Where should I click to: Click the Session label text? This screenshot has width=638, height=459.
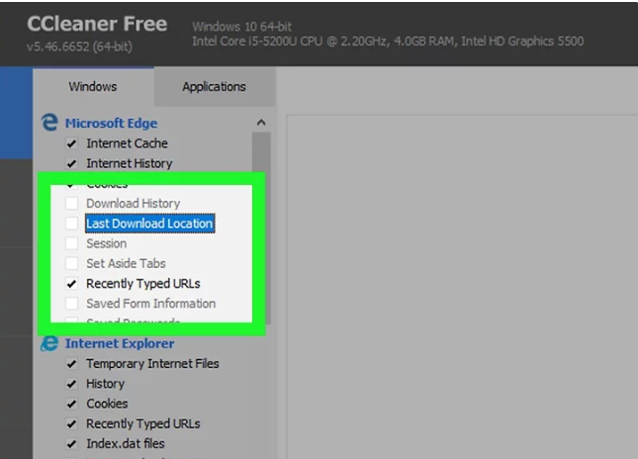(106, 243)
